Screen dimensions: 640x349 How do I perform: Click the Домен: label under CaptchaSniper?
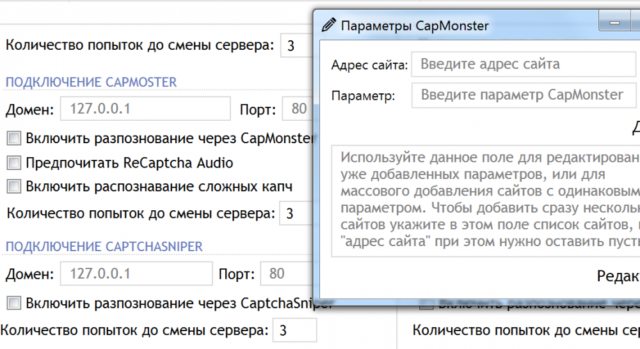(30, 274)
